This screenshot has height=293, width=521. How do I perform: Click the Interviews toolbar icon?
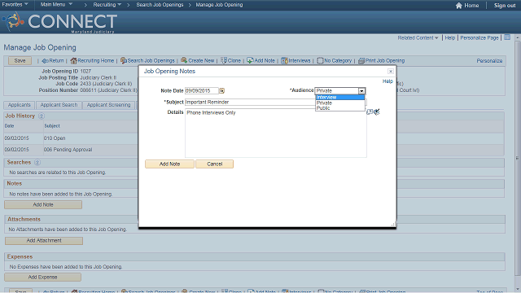(284, 60)
